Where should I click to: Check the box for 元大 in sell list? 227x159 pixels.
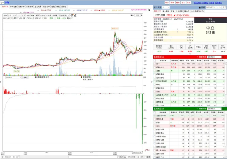[x=155, y=126]
